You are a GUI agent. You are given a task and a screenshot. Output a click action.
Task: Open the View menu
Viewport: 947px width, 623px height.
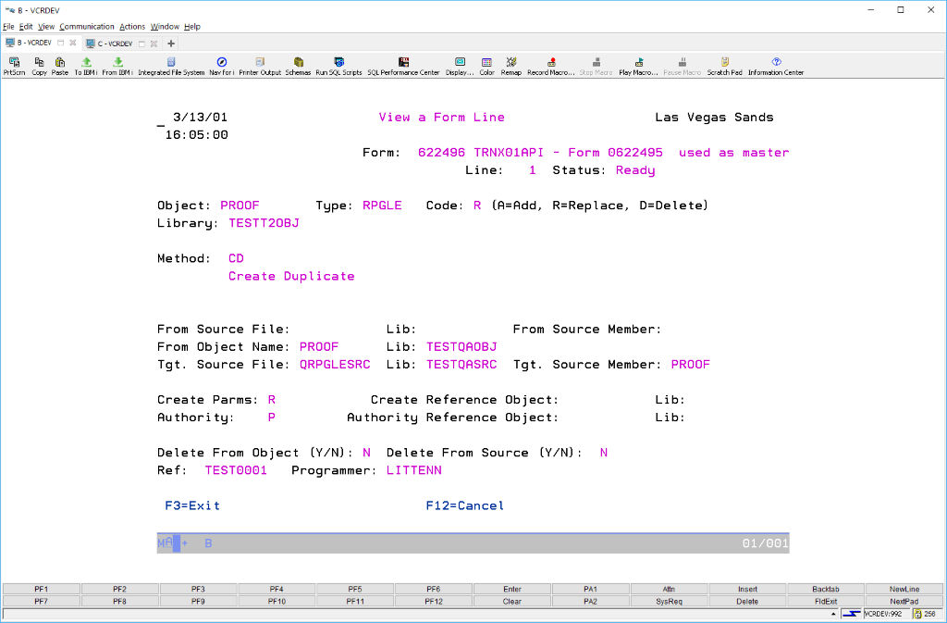pos(46,27)
